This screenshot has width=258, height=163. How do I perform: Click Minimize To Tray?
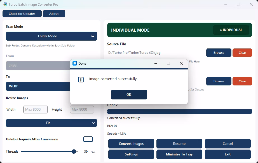(179, 154)
